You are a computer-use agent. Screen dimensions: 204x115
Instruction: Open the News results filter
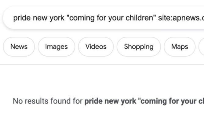[x=19, y=47]
